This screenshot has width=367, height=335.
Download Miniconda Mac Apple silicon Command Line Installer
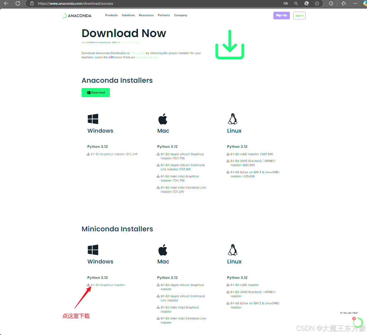click(183, 298)
